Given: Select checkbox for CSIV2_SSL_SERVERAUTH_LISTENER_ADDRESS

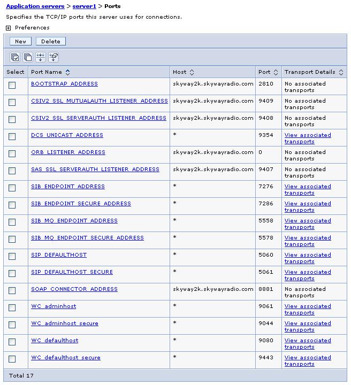Looking at the screenshot, I should coord(12,120).
